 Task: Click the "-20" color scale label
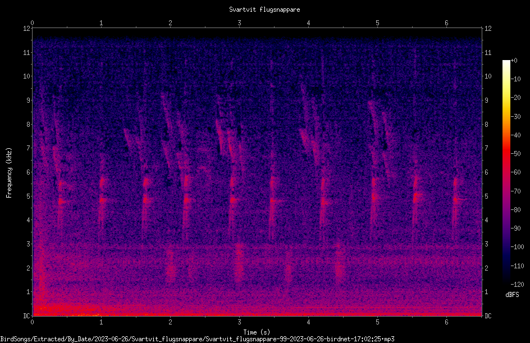point(515,98)
